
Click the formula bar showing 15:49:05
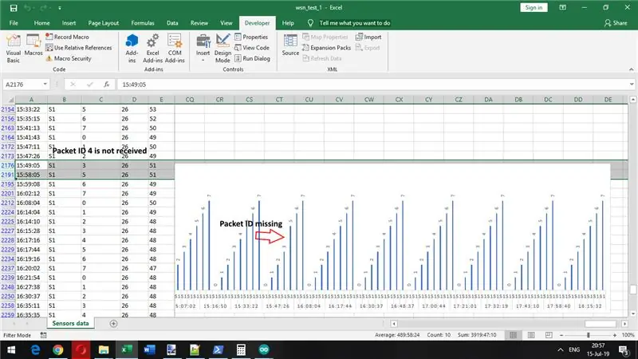(372, 85)
